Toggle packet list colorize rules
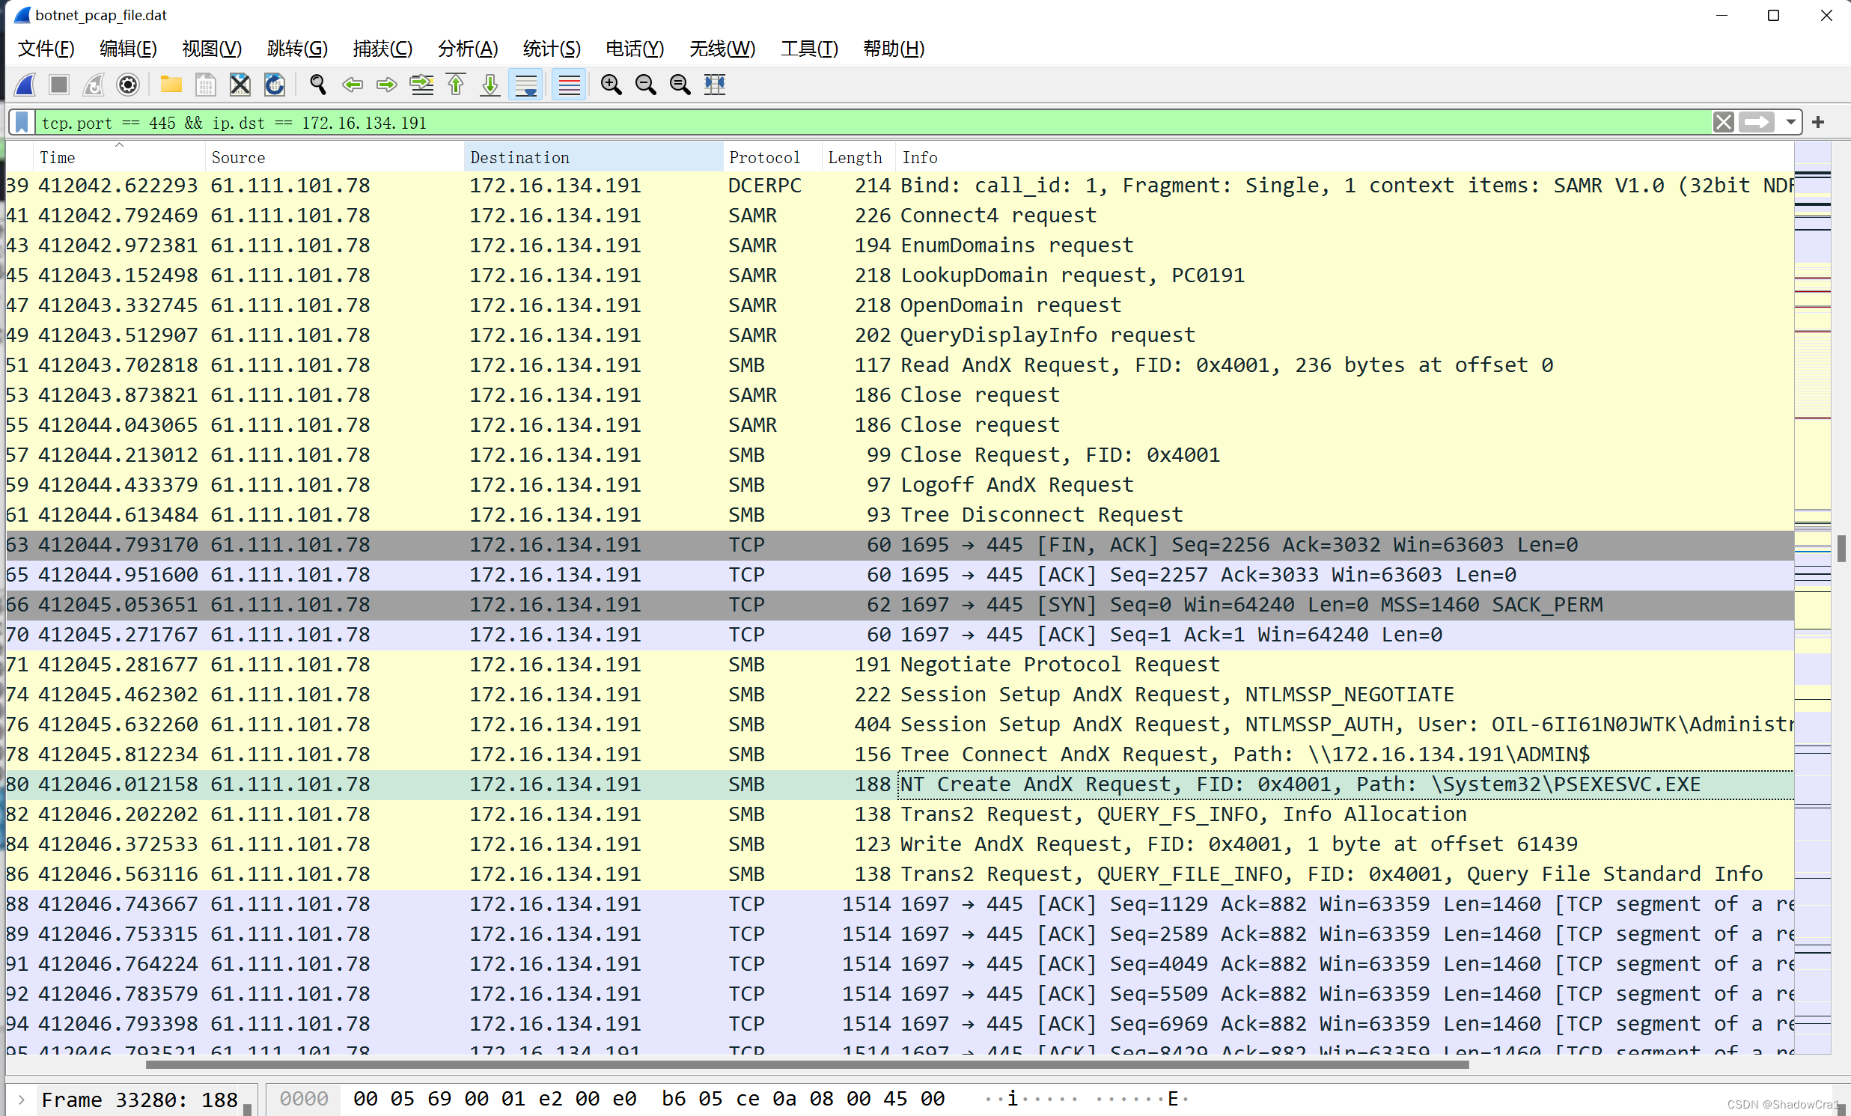1851x1116 pixels. click(570, 84)
